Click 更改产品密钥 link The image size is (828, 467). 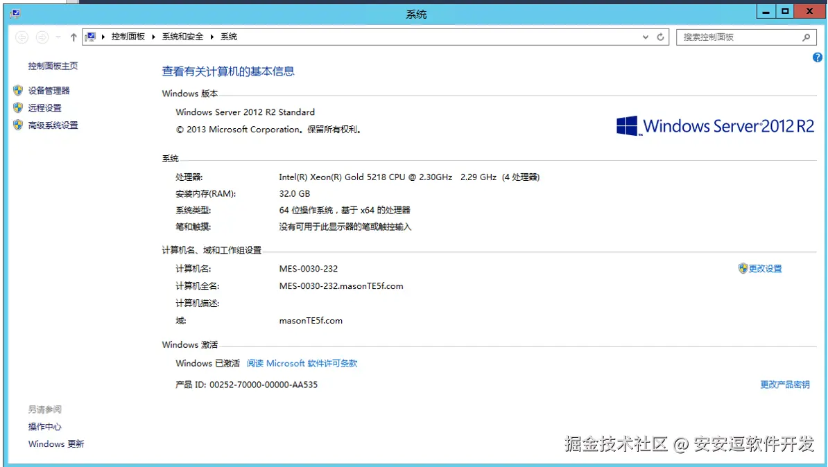pyautogui.click(x=785, y=384)
